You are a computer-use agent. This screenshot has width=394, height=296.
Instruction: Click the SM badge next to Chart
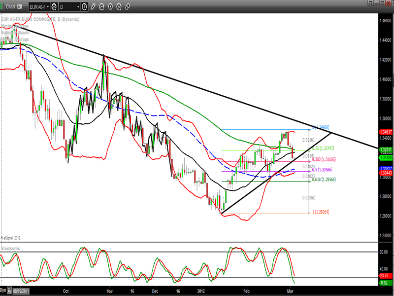point(19,7)
